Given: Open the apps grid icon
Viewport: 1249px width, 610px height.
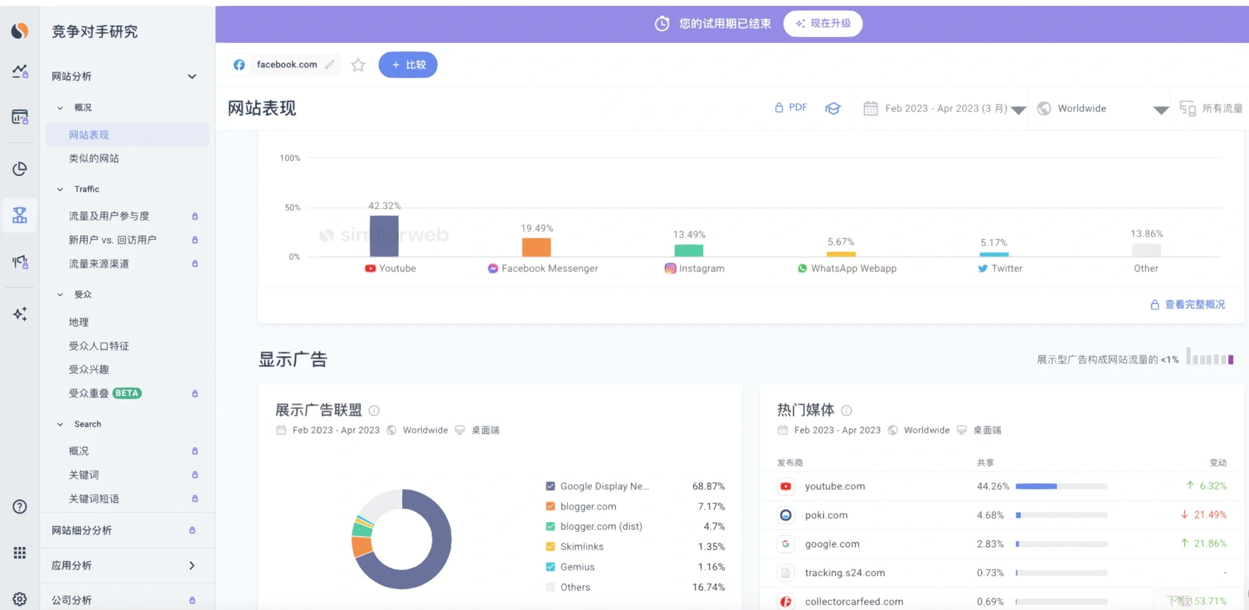Looking at the screenshot, I should click(x=20, y=553).
